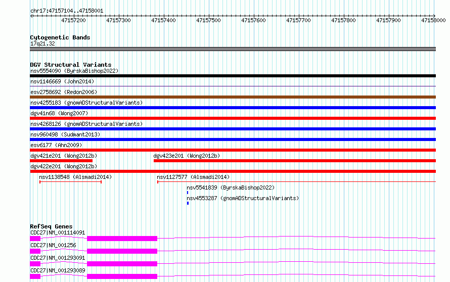The image size is (450, 282).
Task: Open the CDC27|NM_001114091 transcript label
Action: click(x=58, y=232)
